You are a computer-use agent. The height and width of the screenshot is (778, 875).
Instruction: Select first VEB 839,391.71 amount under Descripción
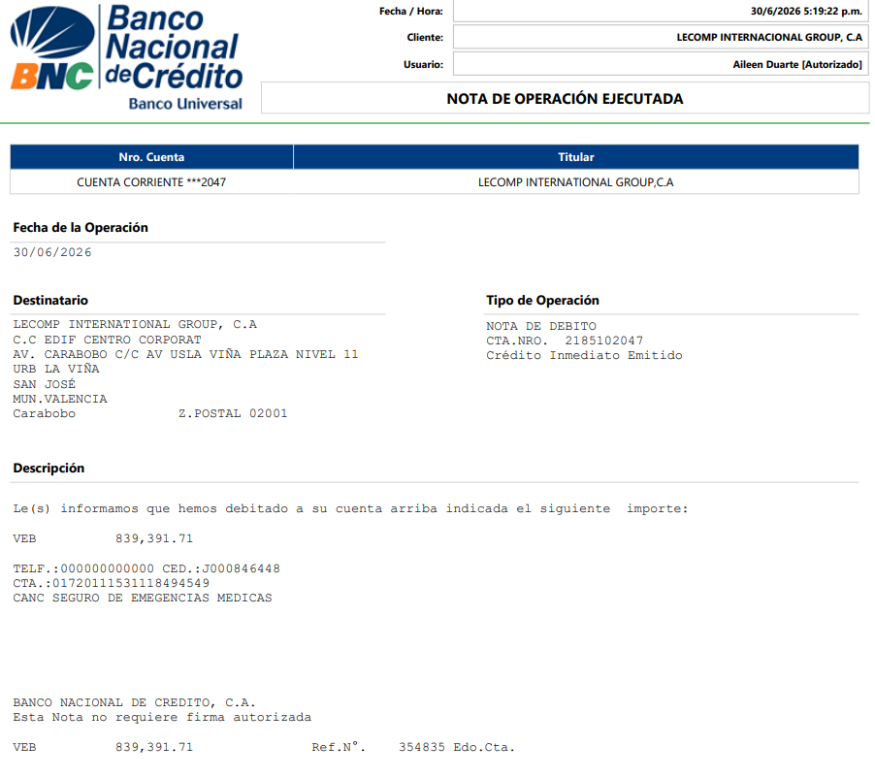pyautogui.click(x=103, y=538)
